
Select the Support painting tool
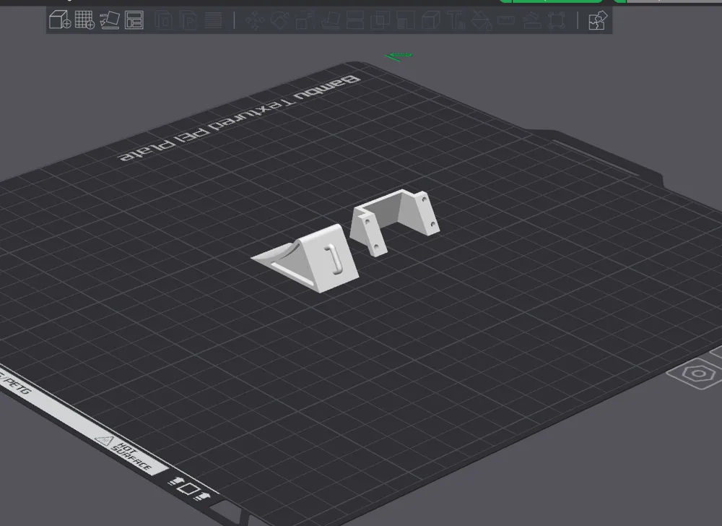click(405, 20)
